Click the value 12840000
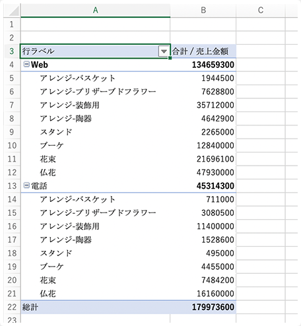 pyautogui.click(x=215, y=145)
